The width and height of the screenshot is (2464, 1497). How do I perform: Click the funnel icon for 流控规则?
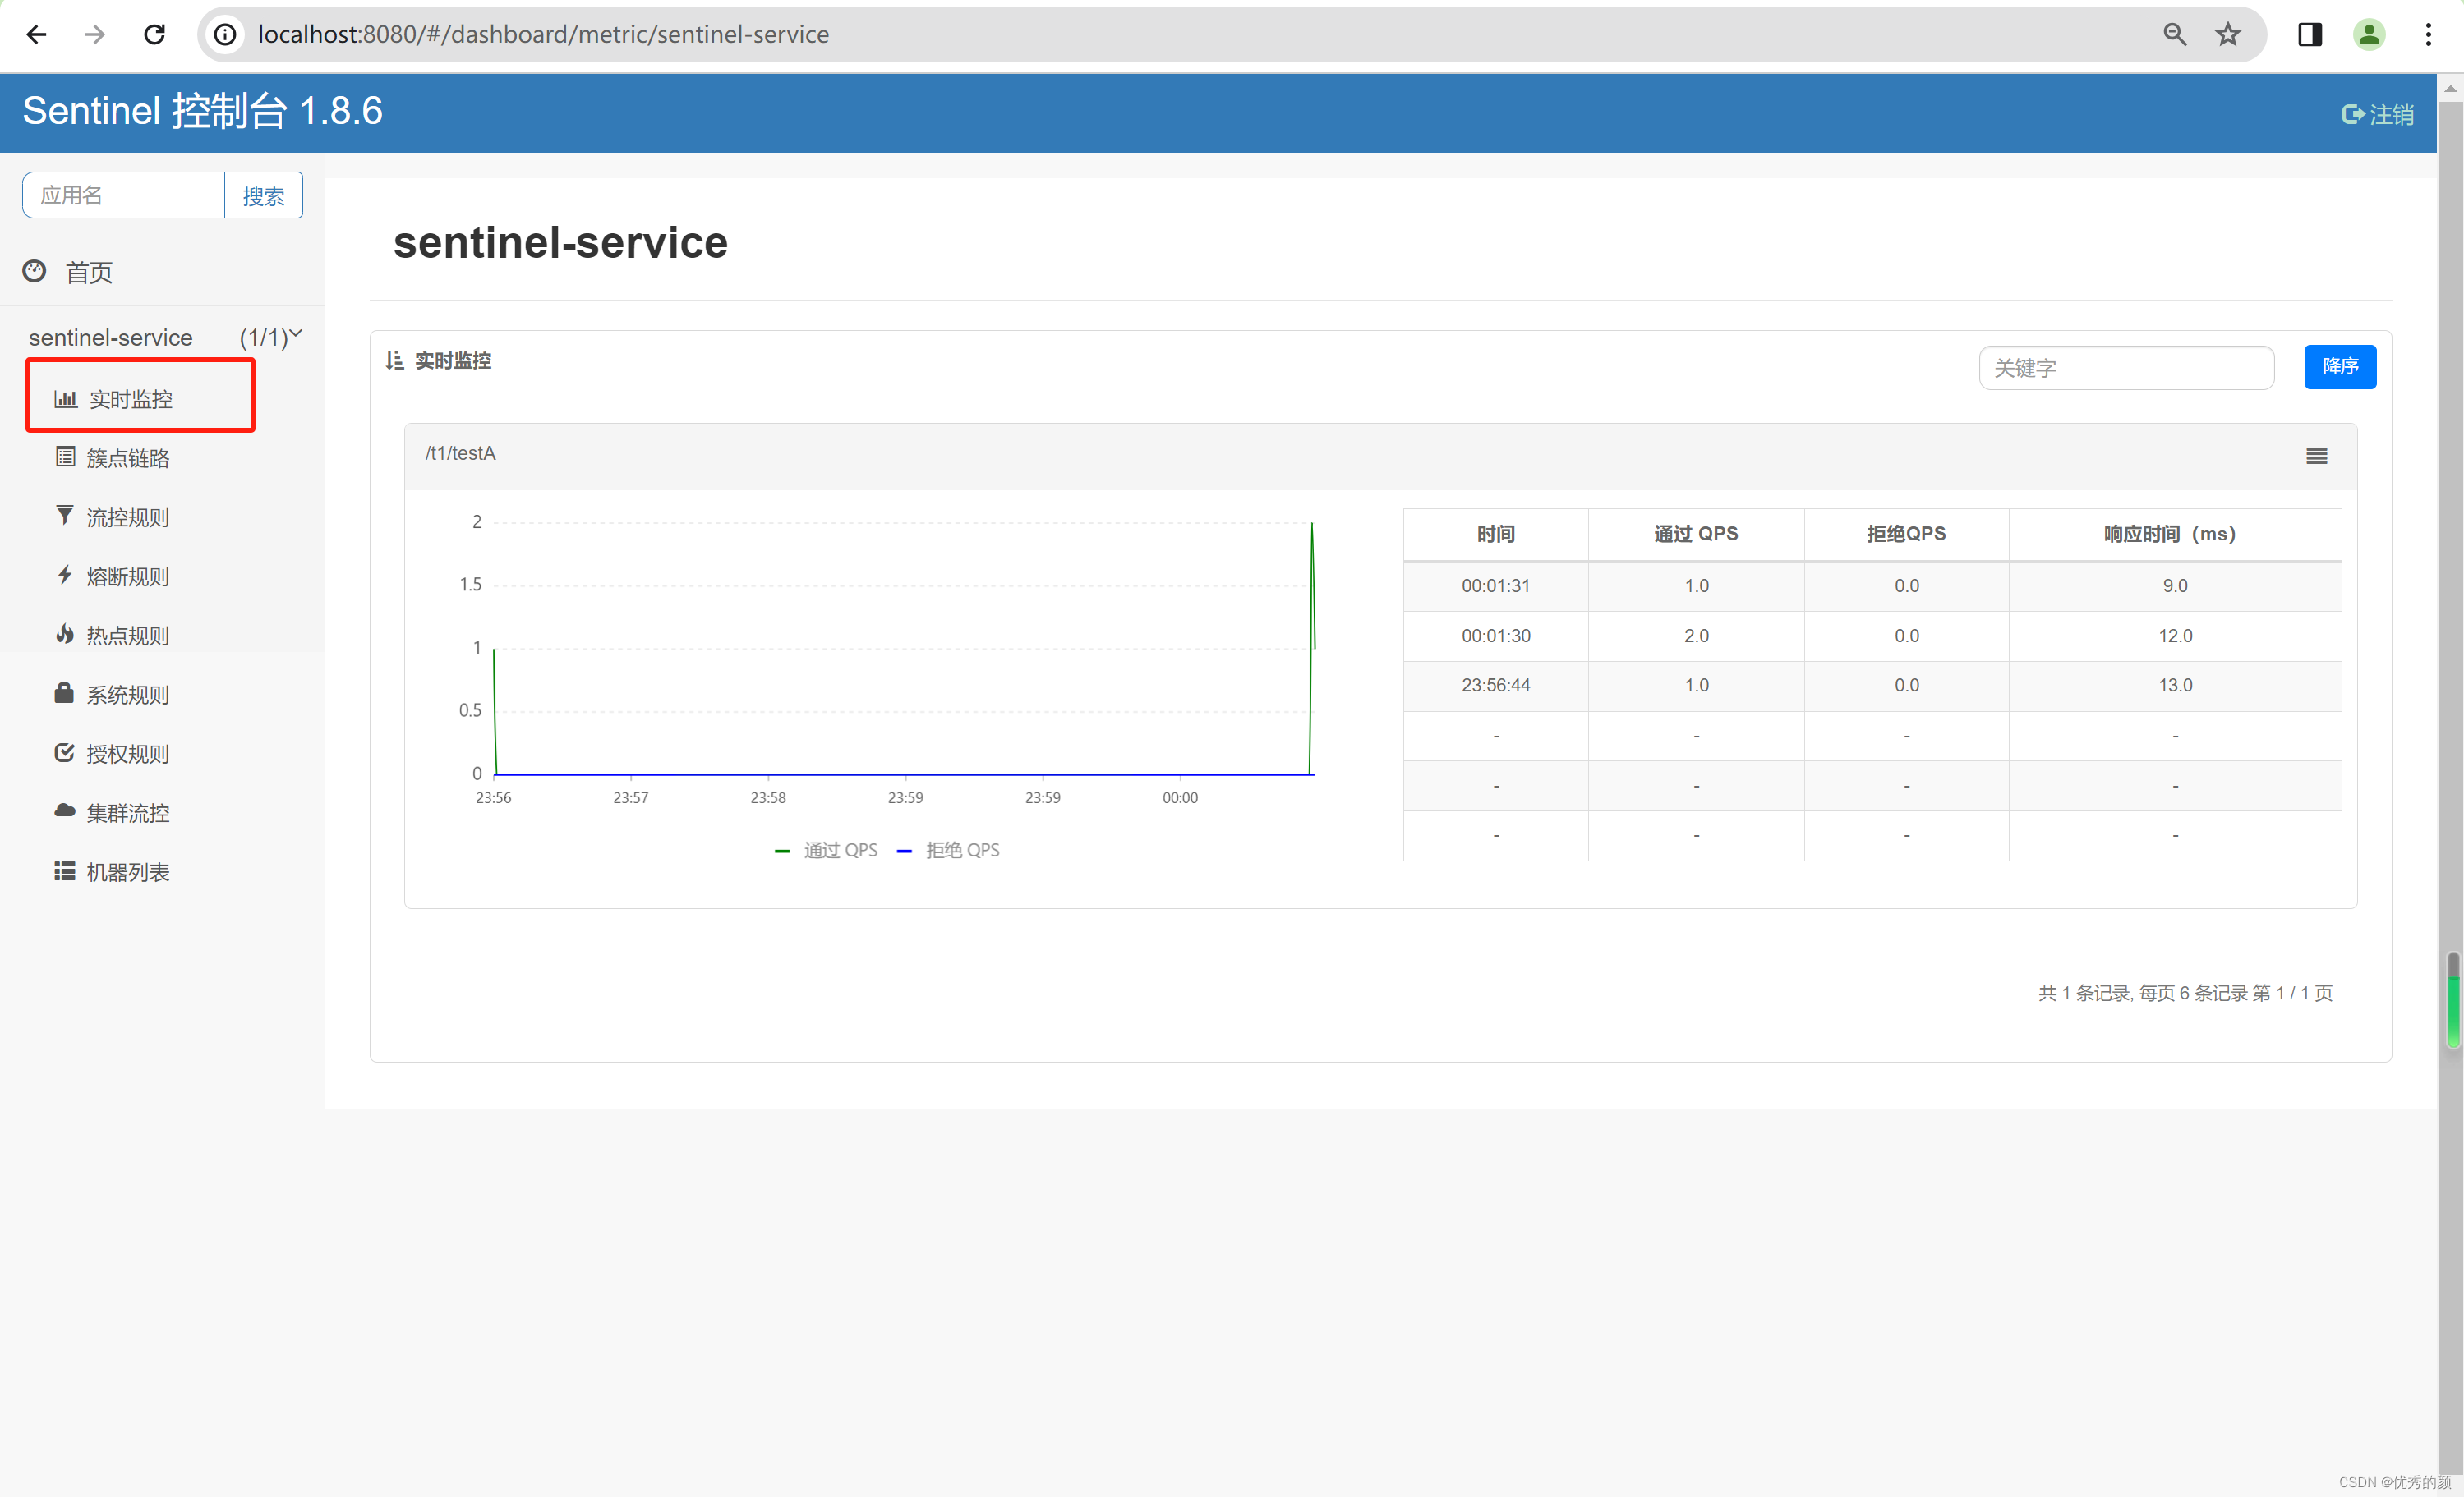point(65,516)
